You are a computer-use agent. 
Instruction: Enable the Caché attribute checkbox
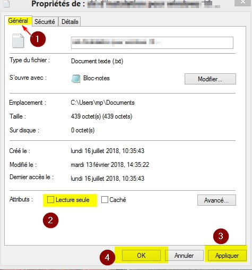(x=105, y=200)
